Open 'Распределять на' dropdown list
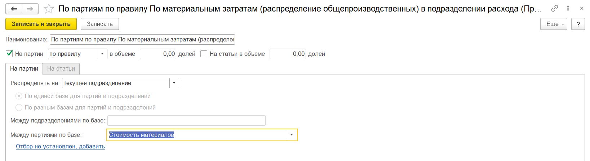 coord(174,83)
